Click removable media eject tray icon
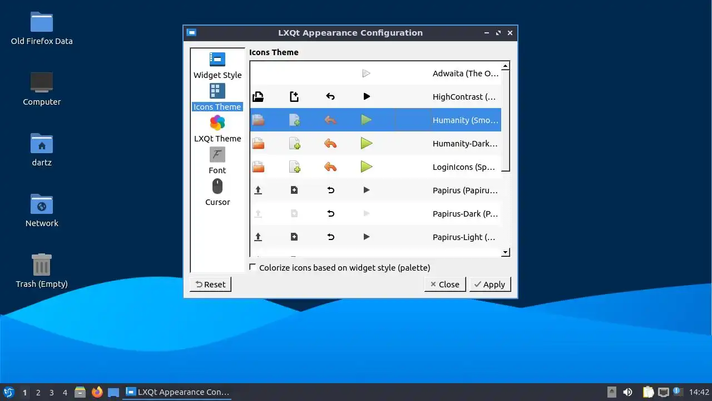Image resolution: width=712 pixels, height=401 pixels. coord(612,392)
